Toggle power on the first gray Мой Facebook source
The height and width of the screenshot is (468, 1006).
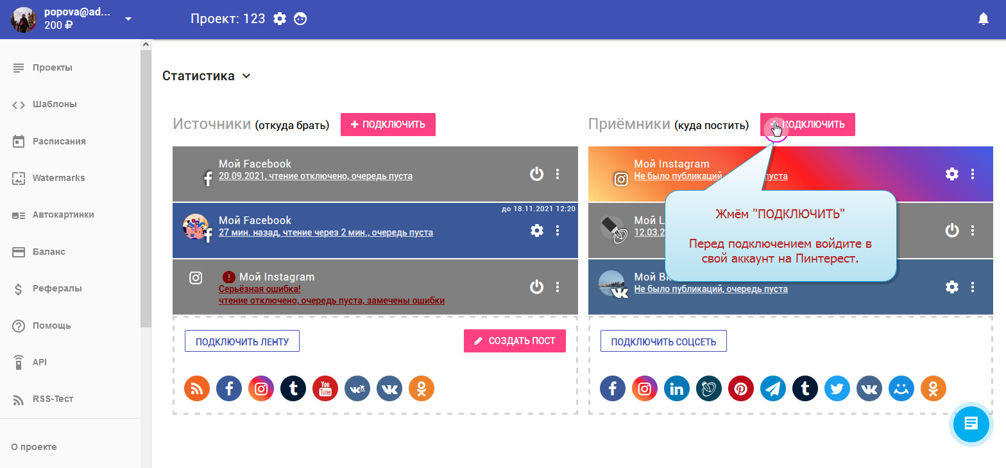[536, 174]
